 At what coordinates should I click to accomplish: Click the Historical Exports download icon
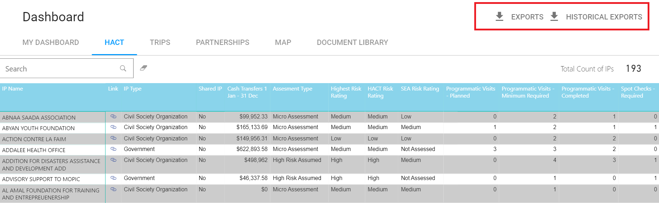pyautogui.click(x=554, y=17)
